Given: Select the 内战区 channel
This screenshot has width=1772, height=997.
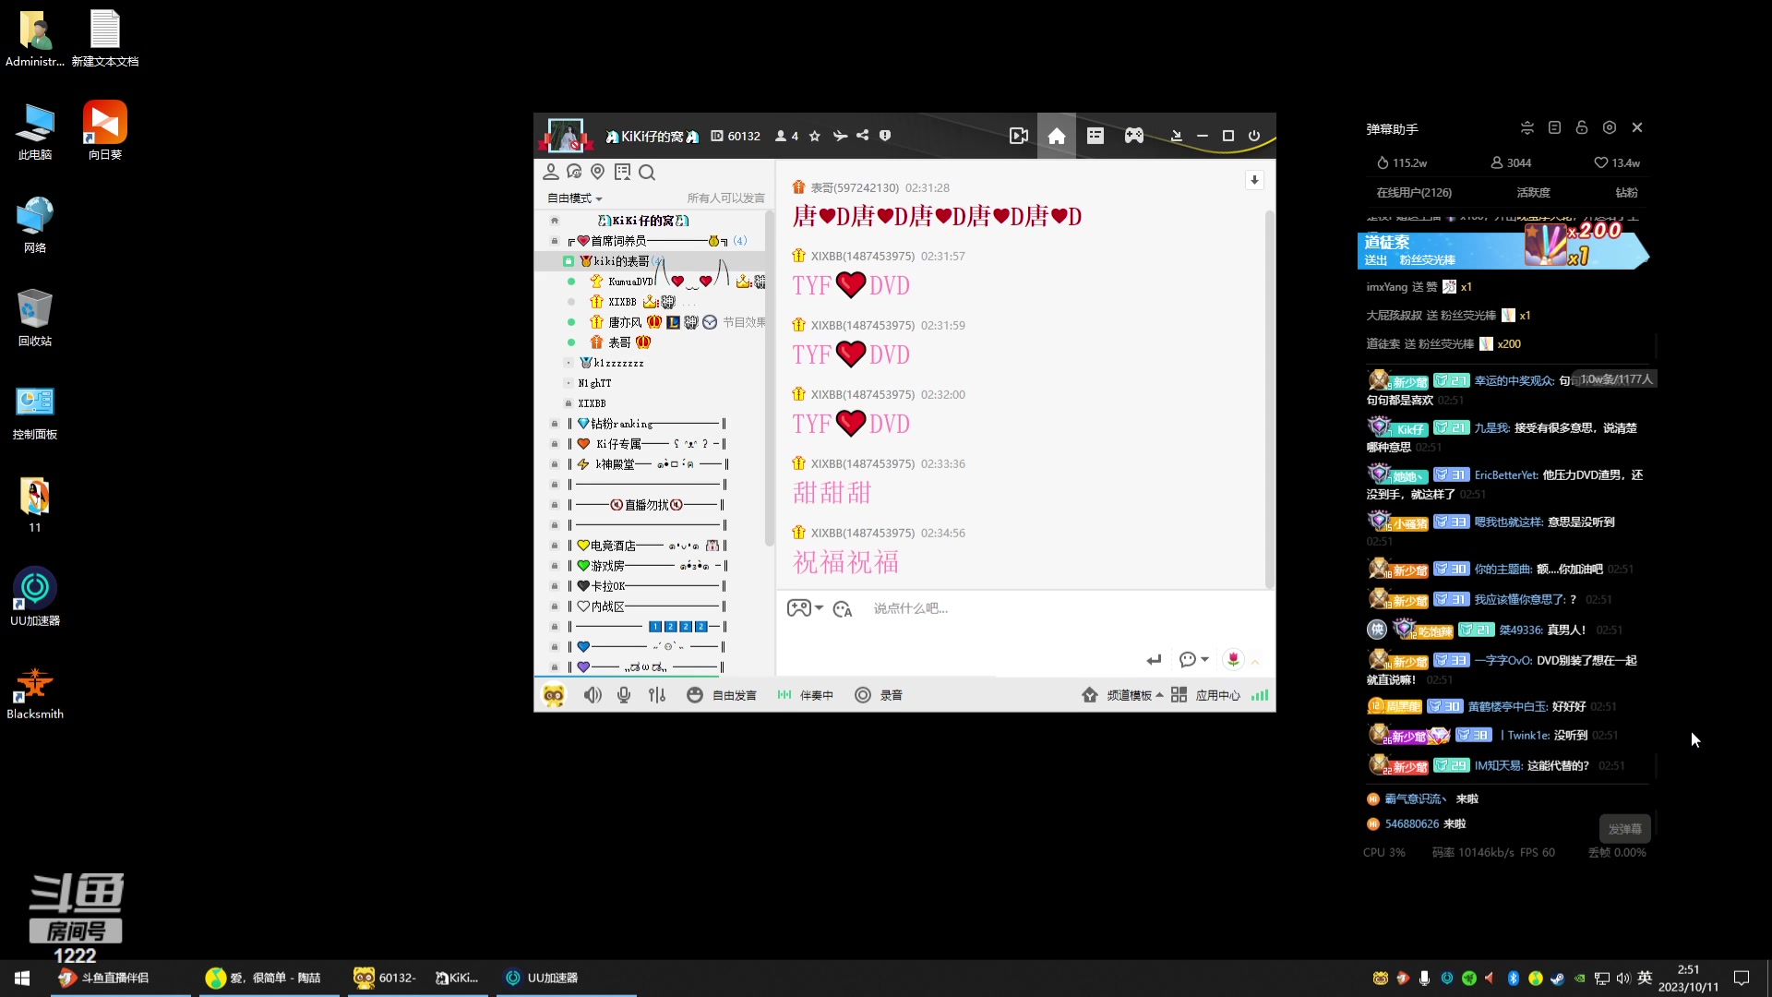Looking at the screenshot, I should 651,607.
